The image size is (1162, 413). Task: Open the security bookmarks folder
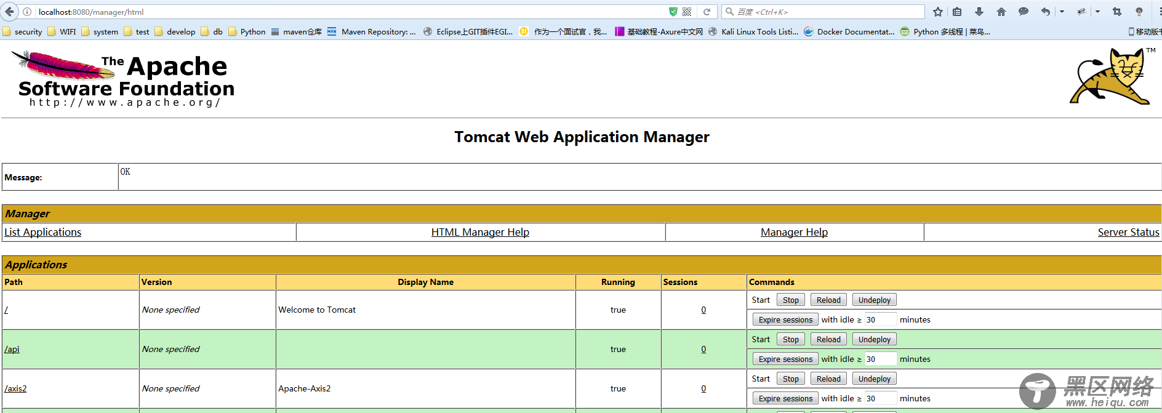pos(23,31)
